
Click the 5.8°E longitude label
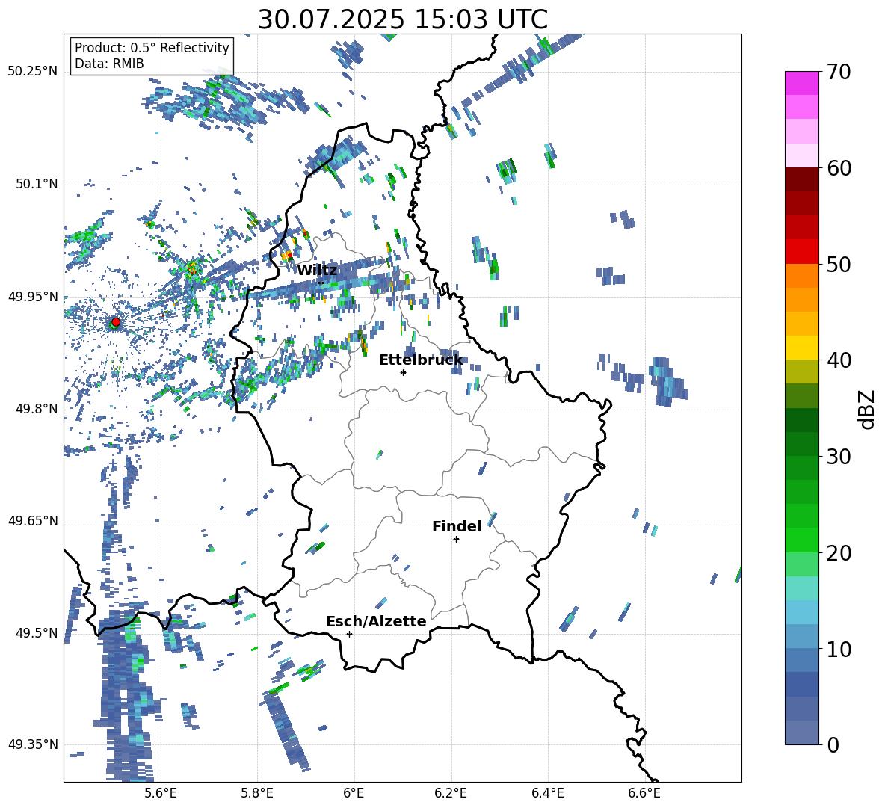257,793
